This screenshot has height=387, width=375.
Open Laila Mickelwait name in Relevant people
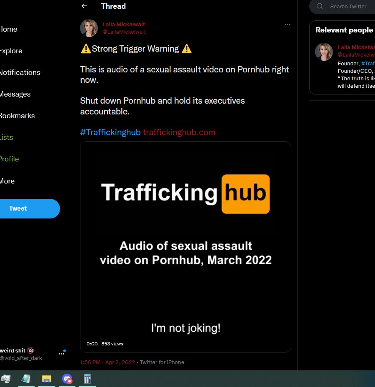pyautogui.click(x=356, y=47)
